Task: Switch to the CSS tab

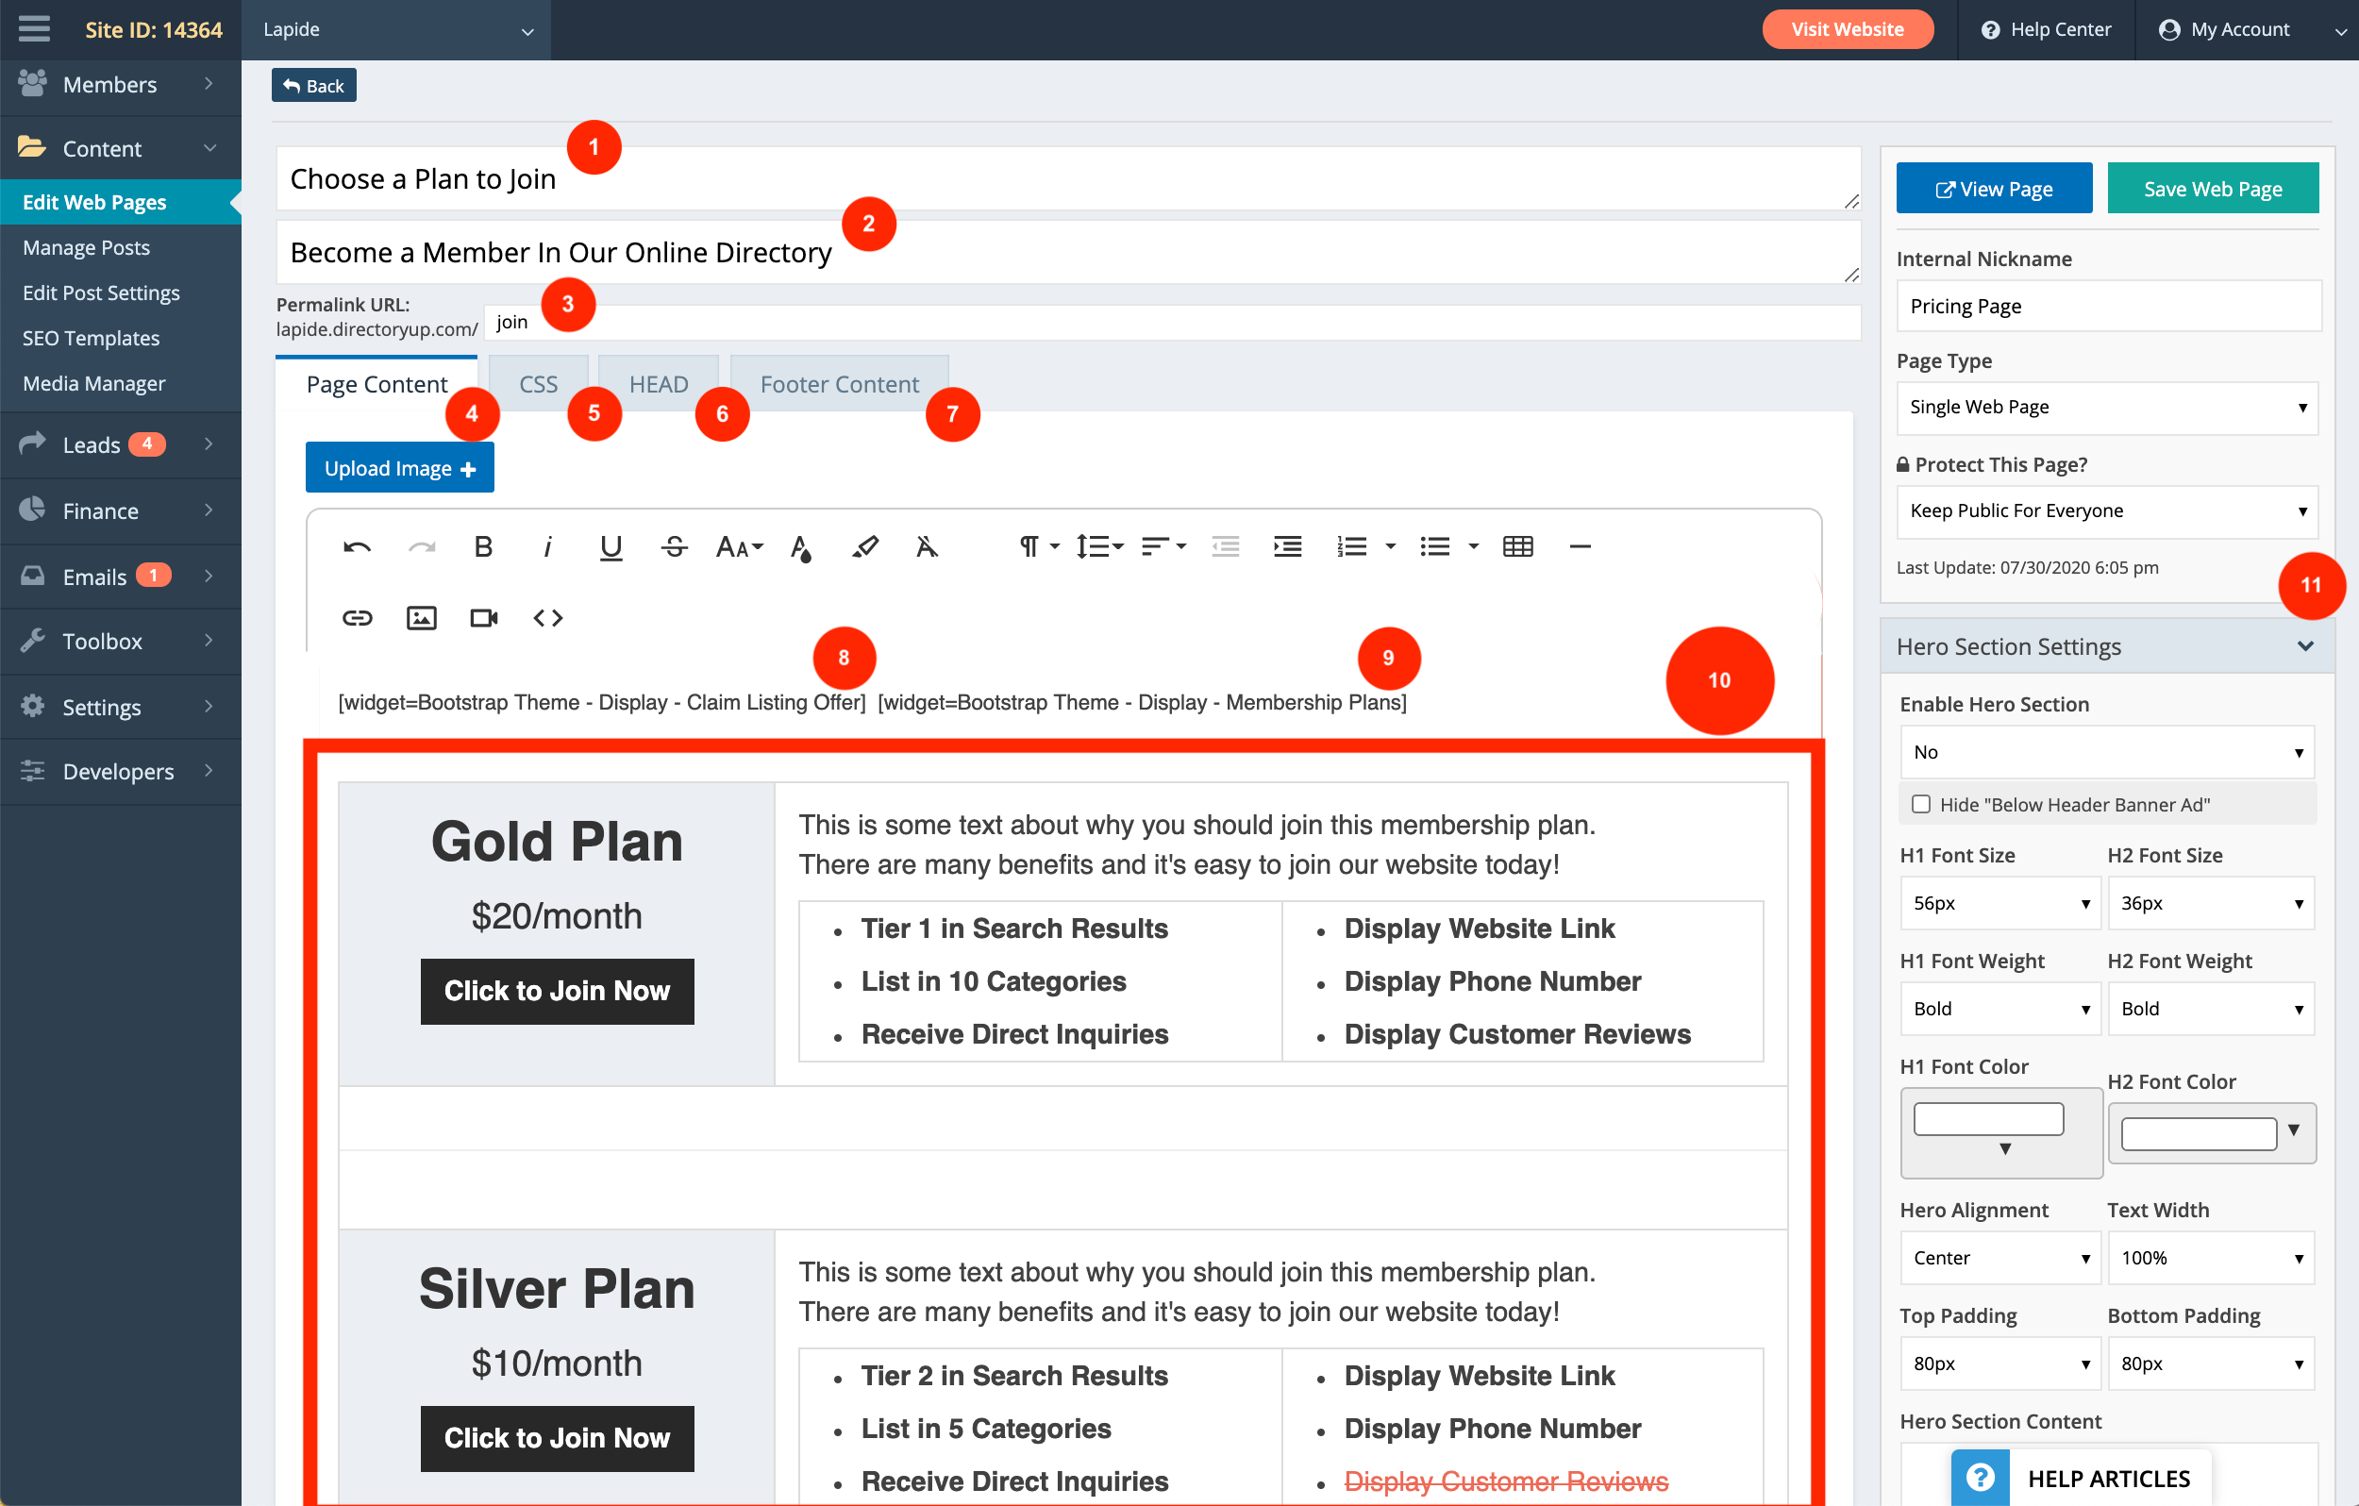Action: pyautogui.click(x=537, y=383)
